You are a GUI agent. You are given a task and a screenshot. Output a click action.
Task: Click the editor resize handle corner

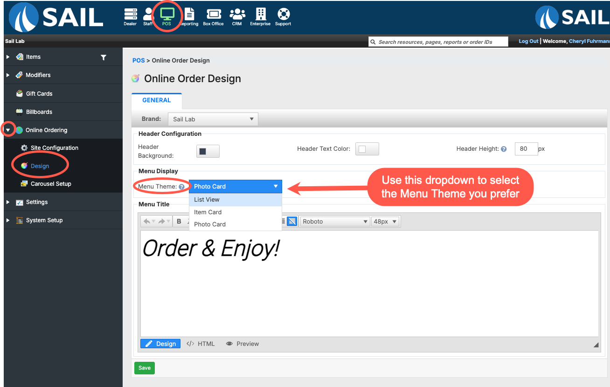(x=596, y=345)
